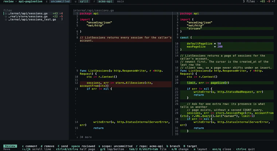
Task: Click the '+22 -5' stat beside store/sessions.go
Action: point(58,17)
